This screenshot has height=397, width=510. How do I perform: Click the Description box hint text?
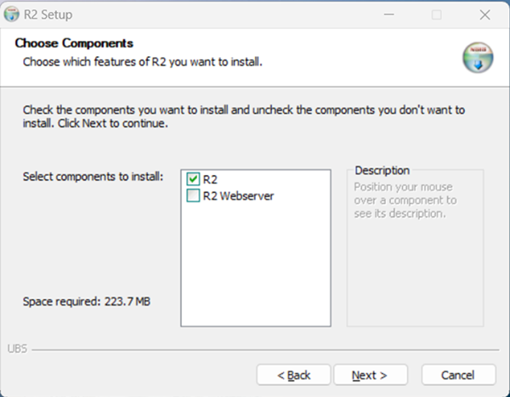coord(405,200)
